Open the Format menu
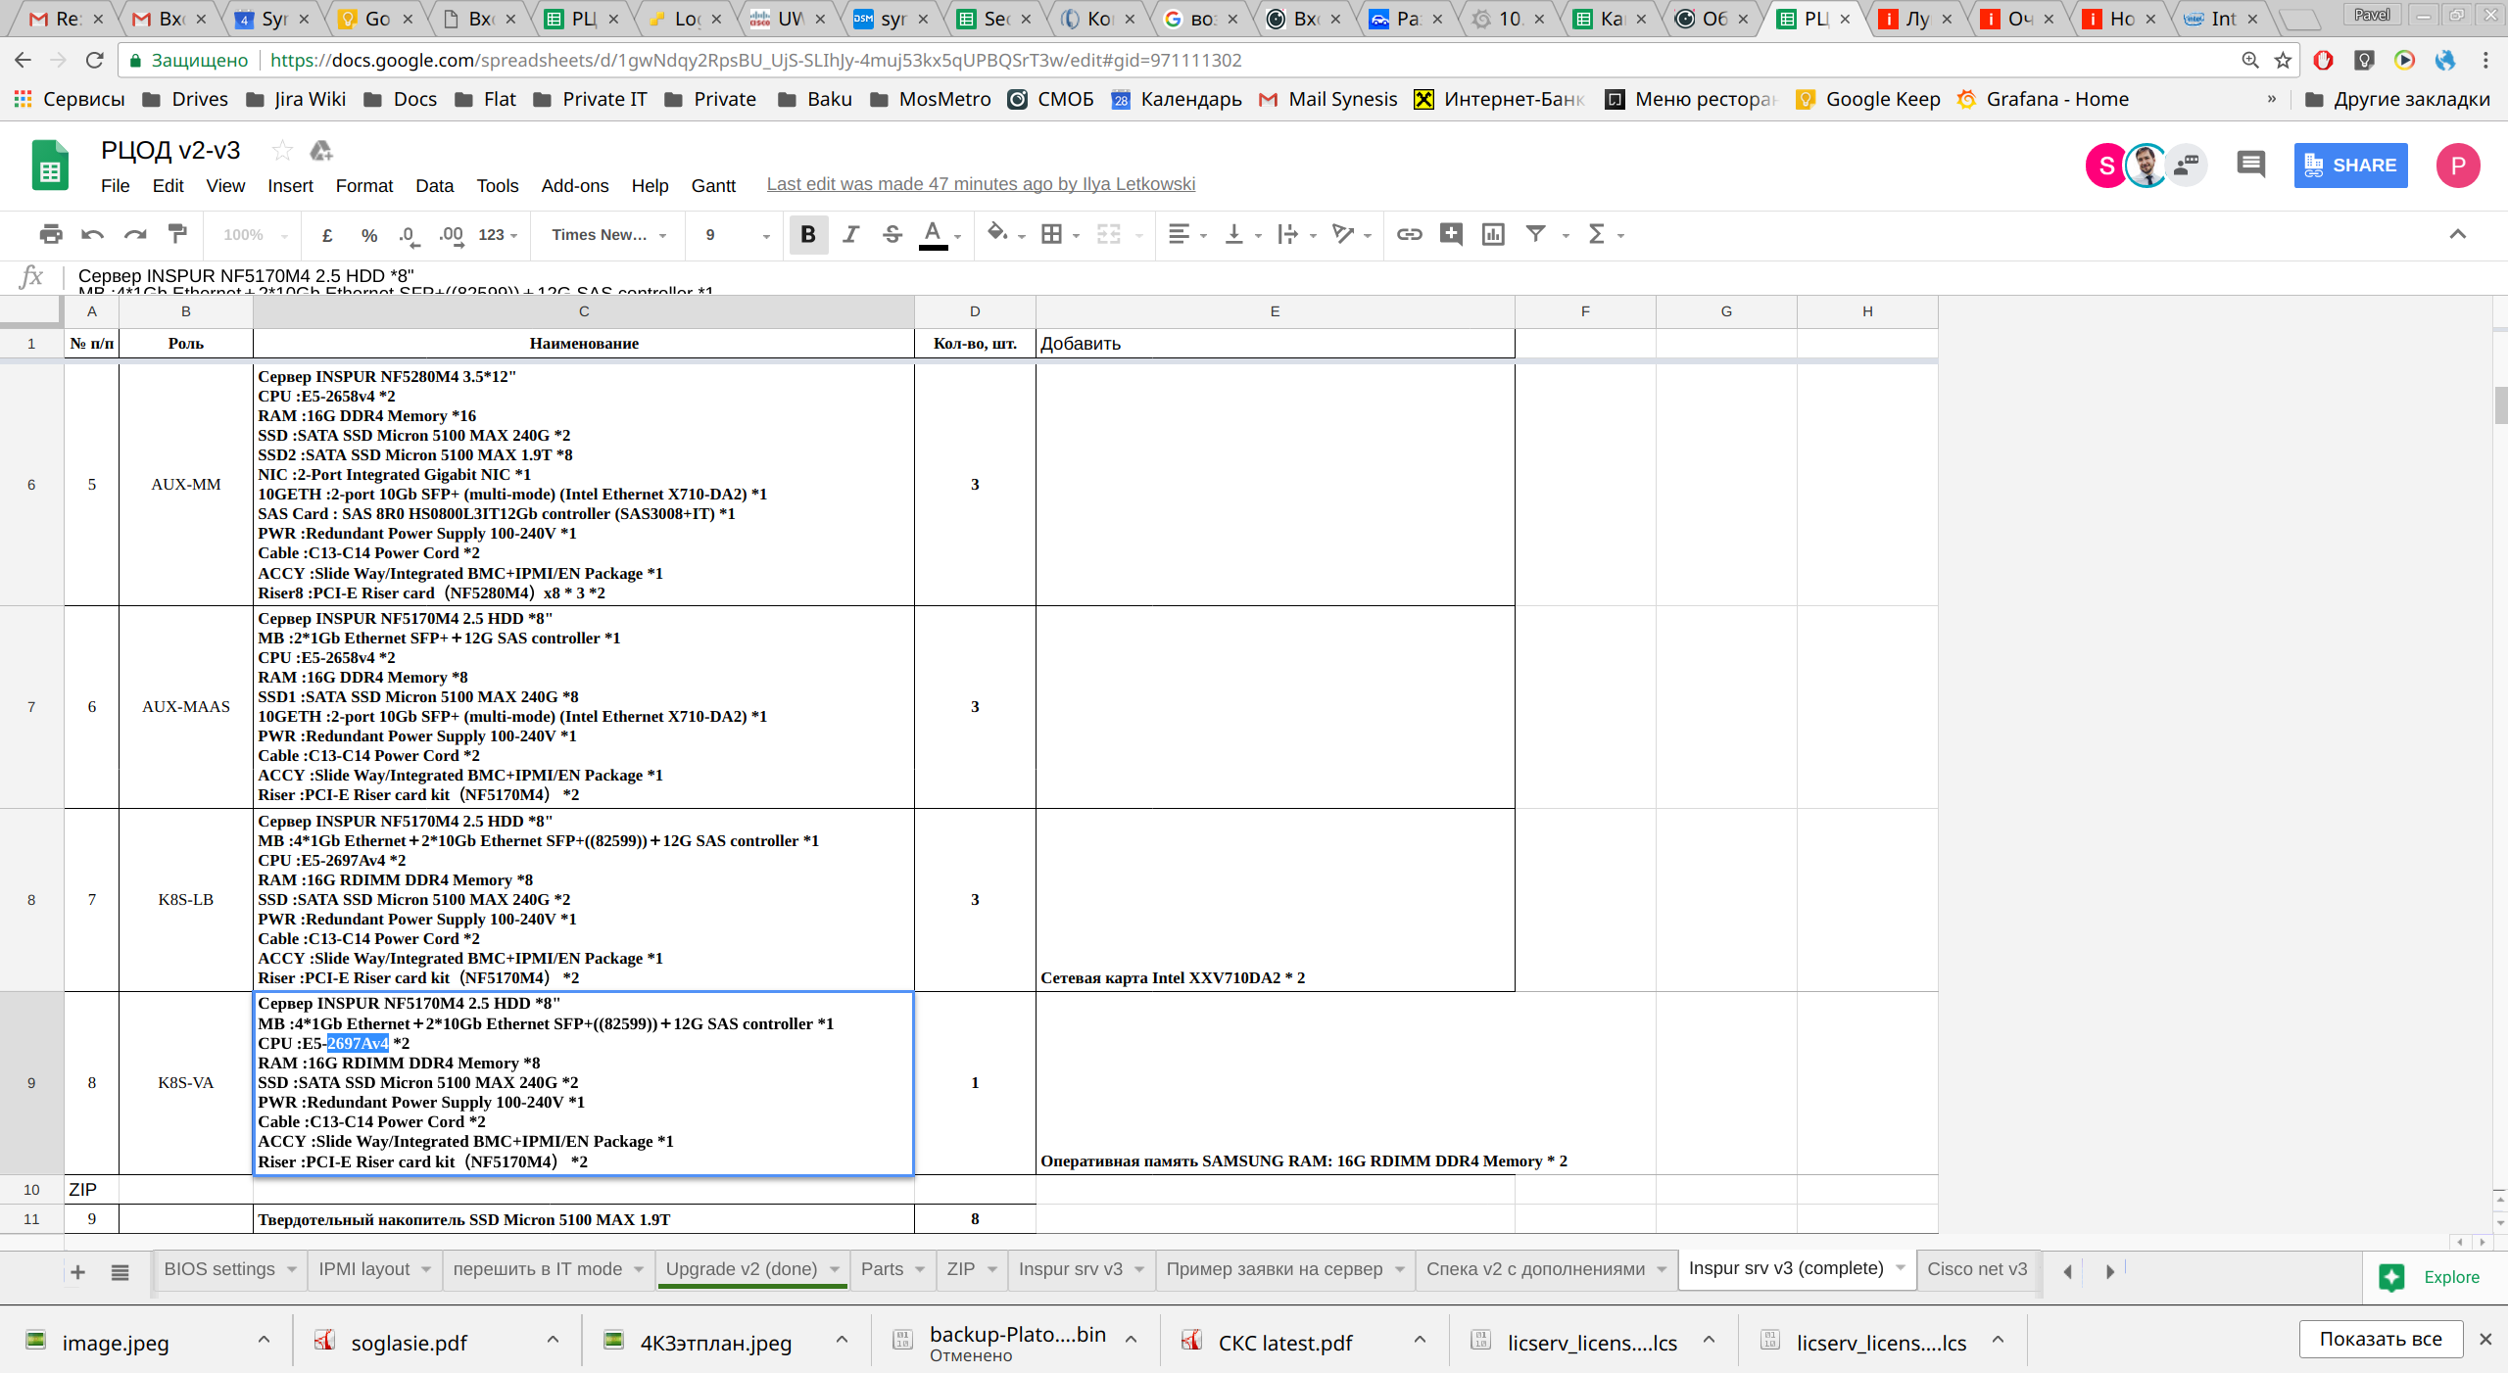Viewport: 2508px width, 1373px height. [x=363, y=186]
